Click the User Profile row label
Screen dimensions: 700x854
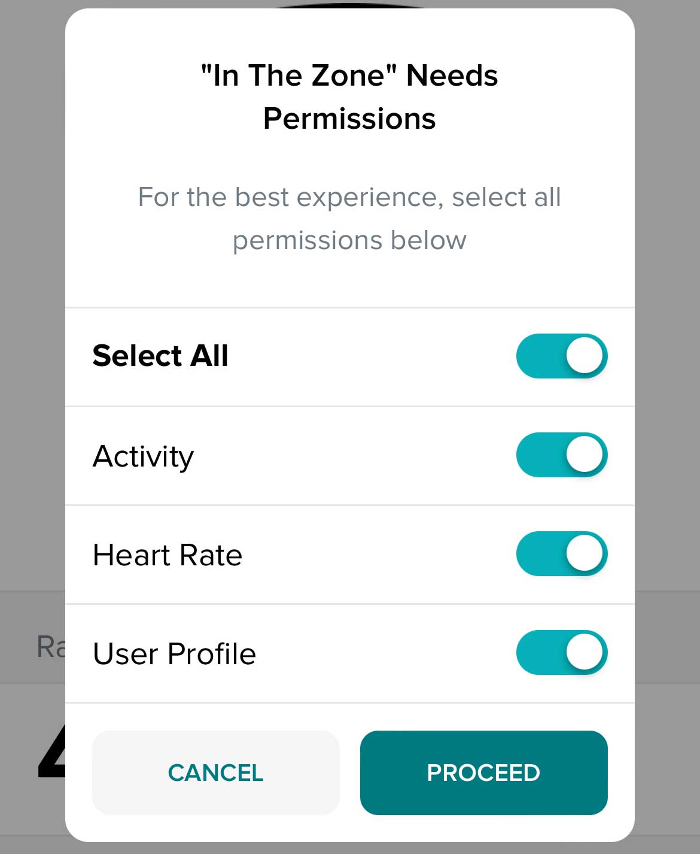(174, 654)
